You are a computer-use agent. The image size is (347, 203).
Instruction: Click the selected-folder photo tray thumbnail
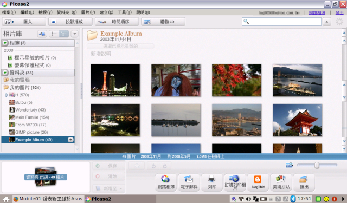(46, 176)
